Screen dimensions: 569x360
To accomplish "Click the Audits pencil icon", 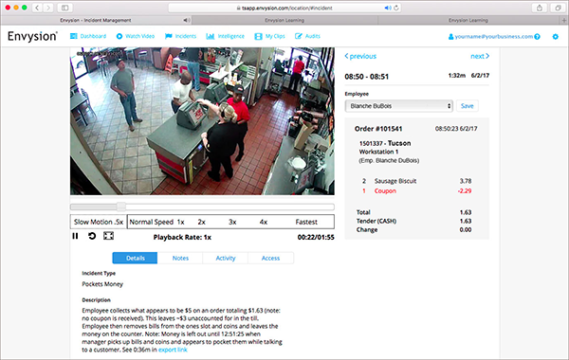I will (x=299, y=36).
